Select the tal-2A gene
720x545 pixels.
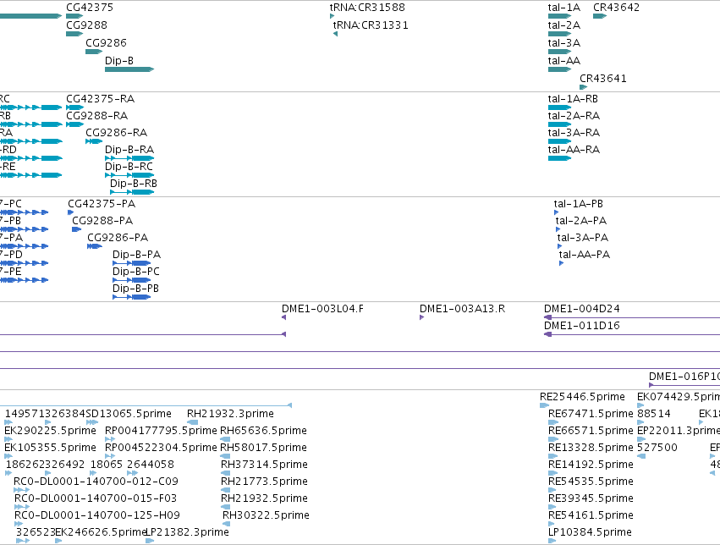click(x=559, y=34)
